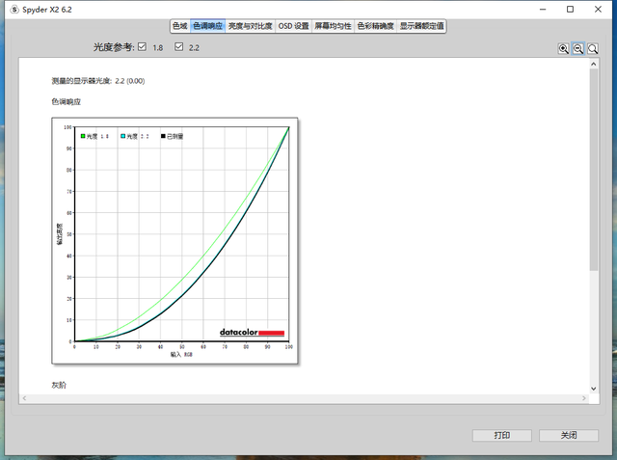Viewport: 617px width, 460px height.
Task: Click the zoom in magnifier icon
Action: pyautogui.click(x=563, y=49)
